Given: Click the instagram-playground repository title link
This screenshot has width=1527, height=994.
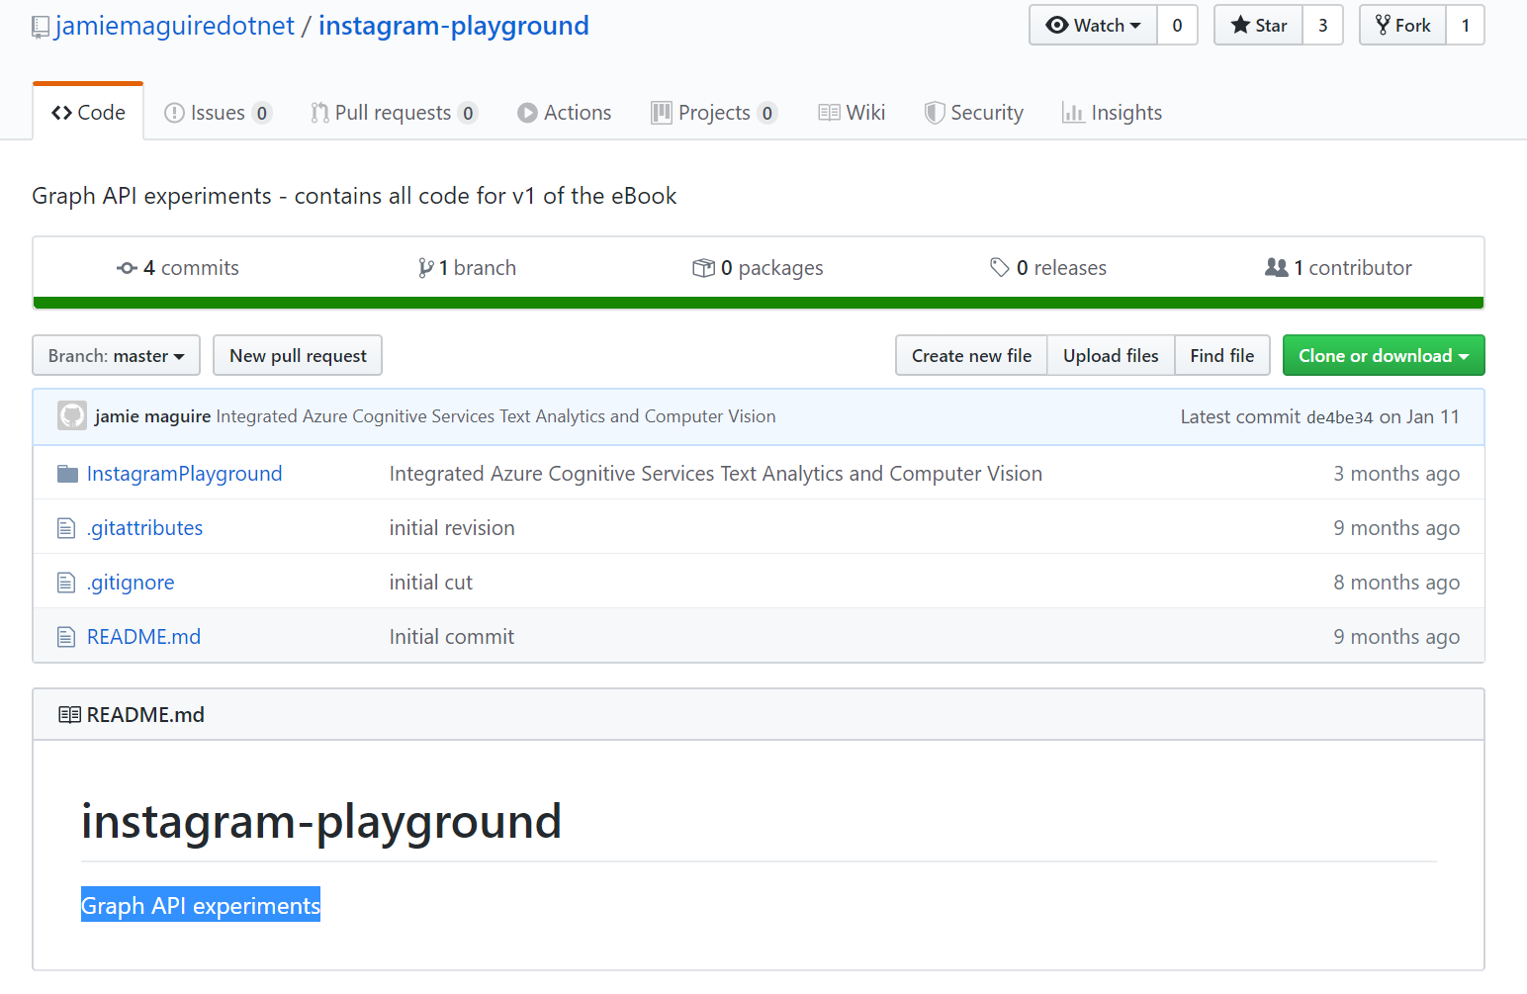Looking at the screenshot, I should pyautogui.click(x=454, y=26).
